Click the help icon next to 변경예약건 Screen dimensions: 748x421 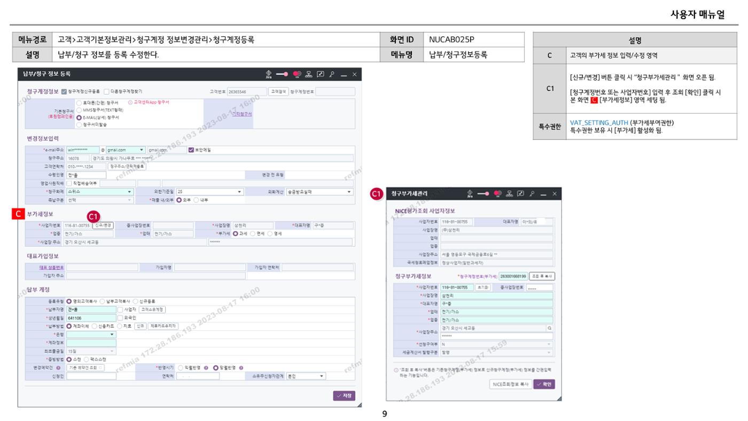pyautogui.click(x=58, y=368)
